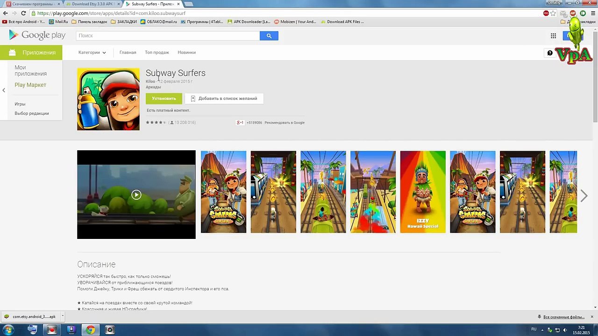Open downloaded com.etsy.android apk file
598x336 pixels.
click(x=30, y=316)
